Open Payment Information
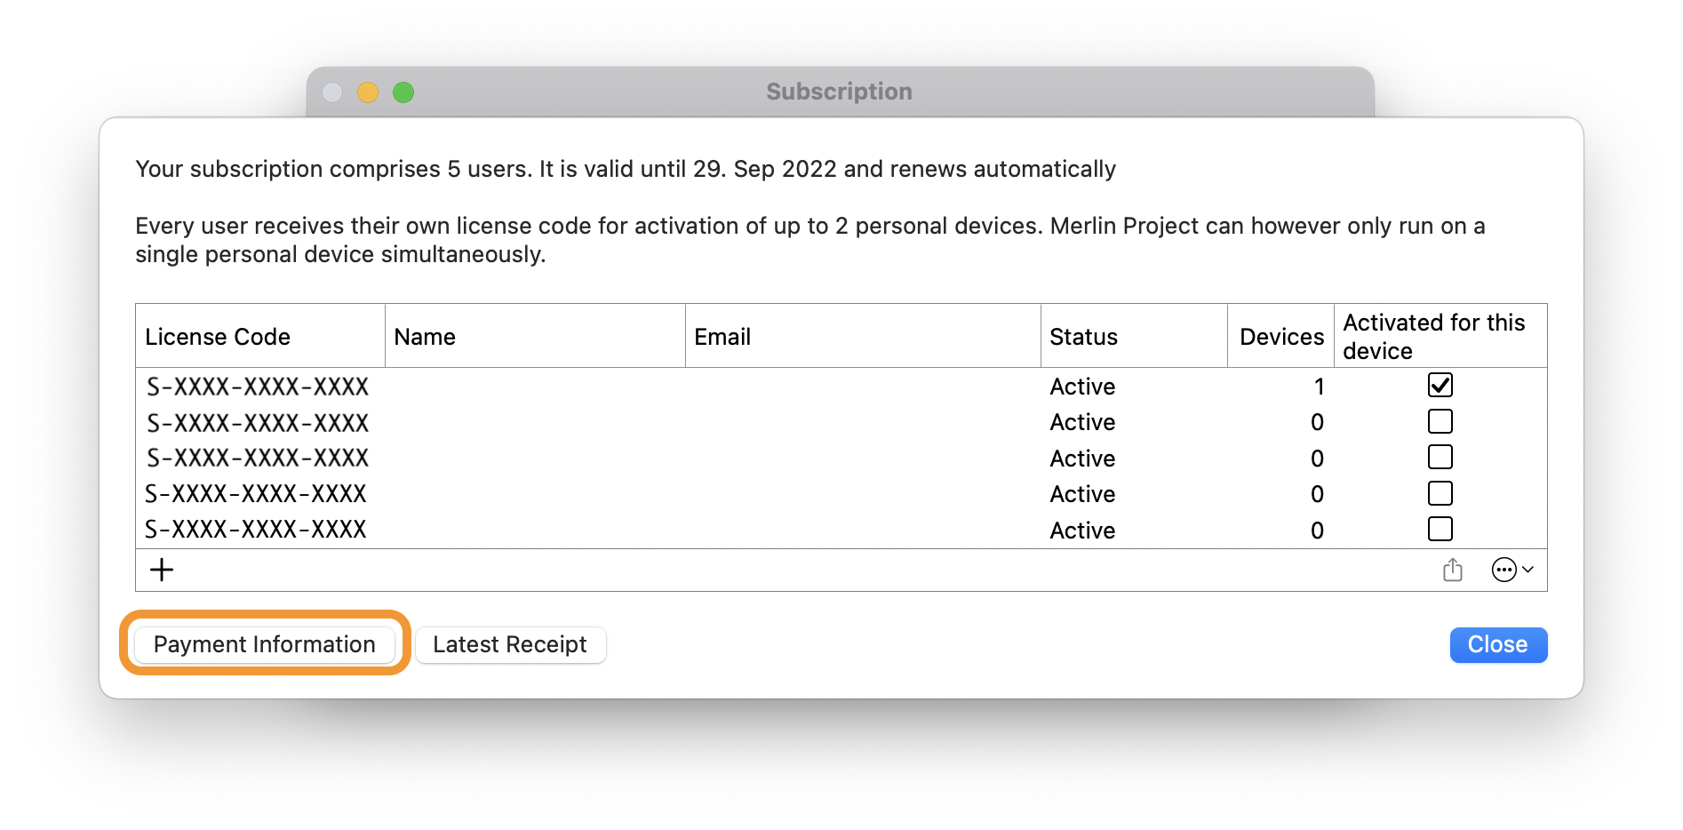This screenshot has width=1683, height=830. pyautogui.click(x=264, y=644)
